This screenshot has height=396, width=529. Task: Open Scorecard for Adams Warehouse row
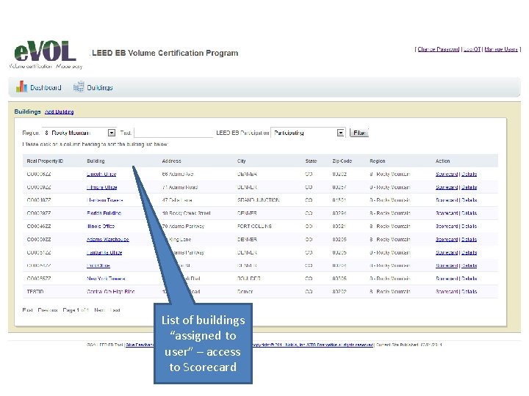[447, 239]
